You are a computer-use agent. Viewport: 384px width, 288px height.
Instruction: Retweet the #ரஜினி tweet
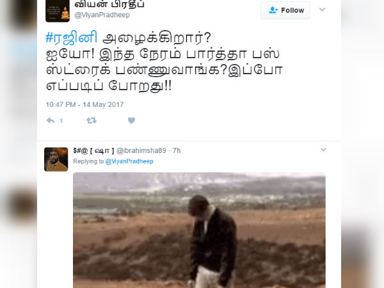coord(92,120)
